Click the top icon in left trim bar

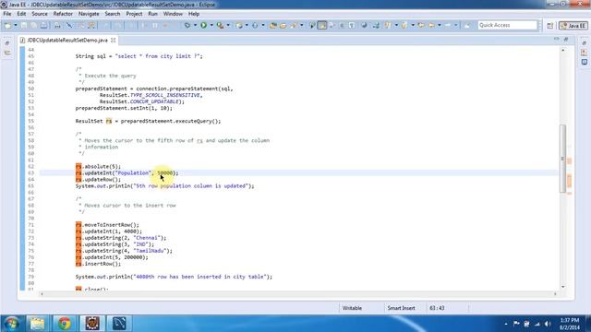(7, 43)
